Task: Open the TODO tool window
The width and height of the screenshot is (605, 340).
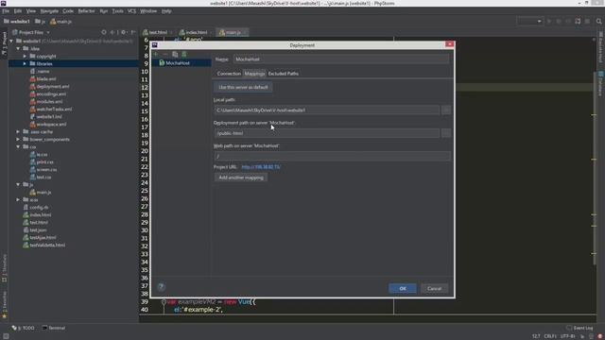Action: tap(23, 328)
